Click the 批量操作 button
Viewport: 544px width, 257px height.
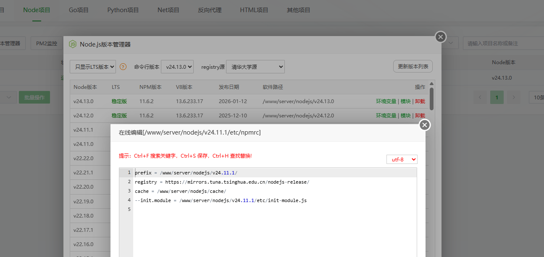tap(34, 97)
